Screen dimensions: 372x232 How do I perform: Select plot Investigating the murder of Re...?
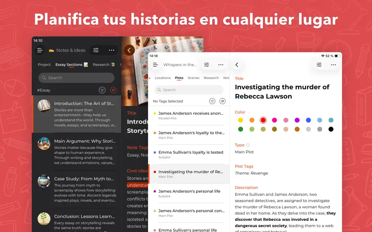tap(189, 174)
